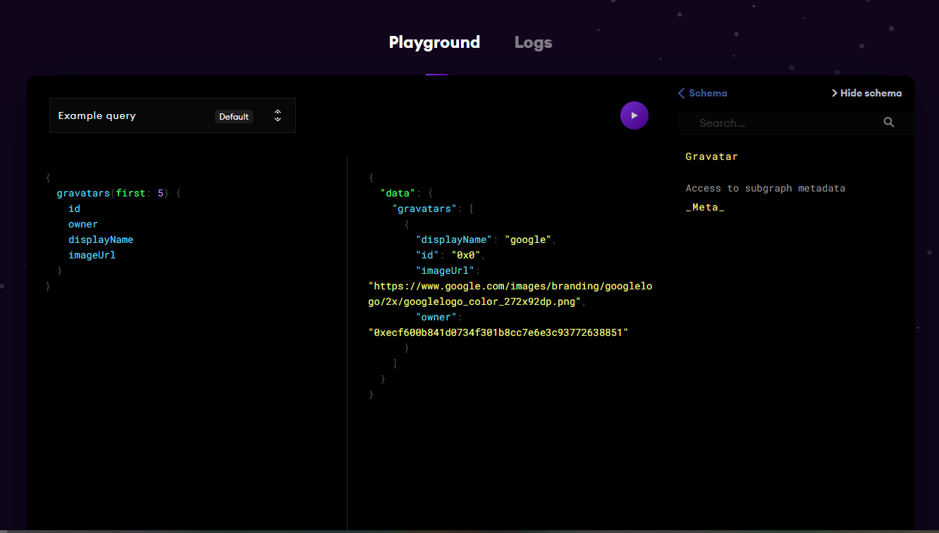Switch to the Logs tab
Image resolution: width=939 pixels, height=533 pixels.
coord(533,42)
